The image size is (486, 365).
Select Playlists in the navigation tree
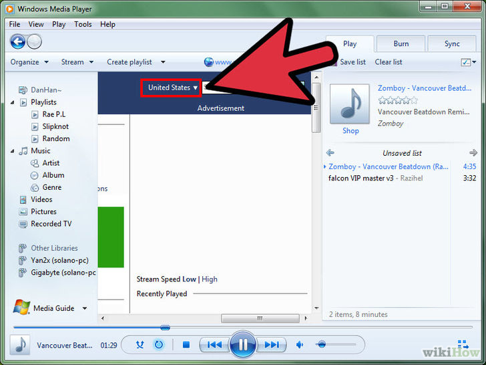(x=43, y=102)
